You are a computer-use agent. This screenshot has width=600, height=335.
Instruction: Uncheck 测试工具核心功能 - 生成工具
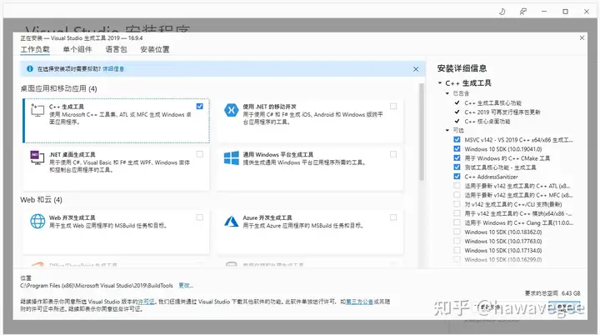tap(457, 167)
